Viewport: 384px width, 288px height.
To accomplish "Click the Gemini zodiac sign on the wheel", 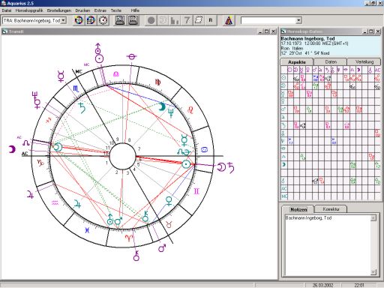I will tap(196, 191).
